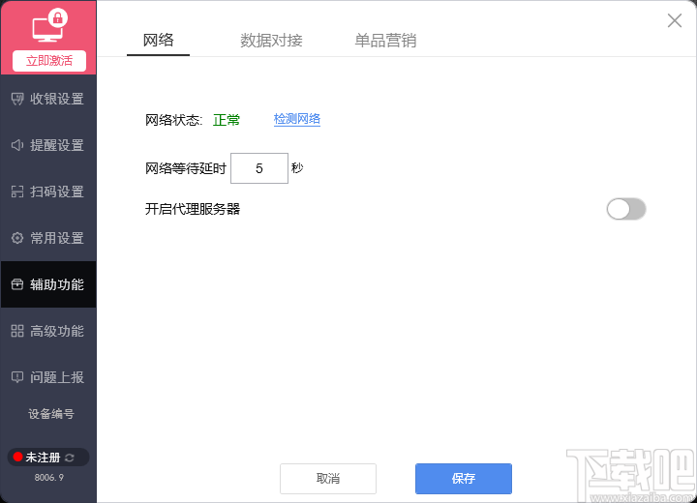The width and height of the screenshot is (697, 503).
Task: Open 高级功能 sidebar section
Action: [48, 331]
